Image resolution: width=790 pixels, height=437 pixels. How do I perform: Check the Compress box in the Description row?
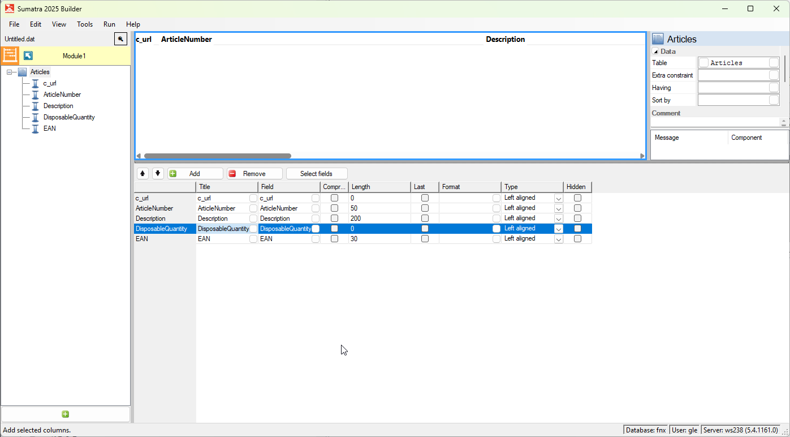point(334,218)
